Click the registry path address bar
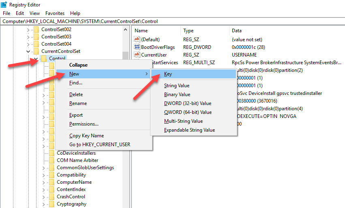Screen dimensions: 345x208 pos(172,21)
